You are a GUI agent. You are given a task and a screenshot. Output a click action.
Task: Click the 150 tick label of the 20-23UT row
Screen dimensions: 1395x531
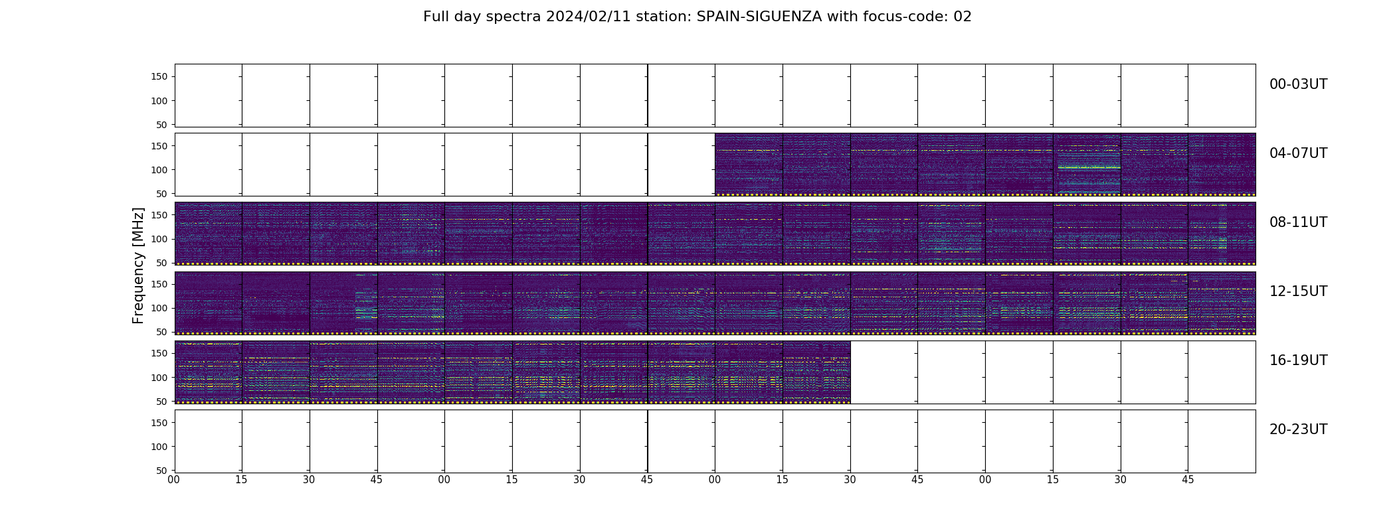click(x=159, y=422)
